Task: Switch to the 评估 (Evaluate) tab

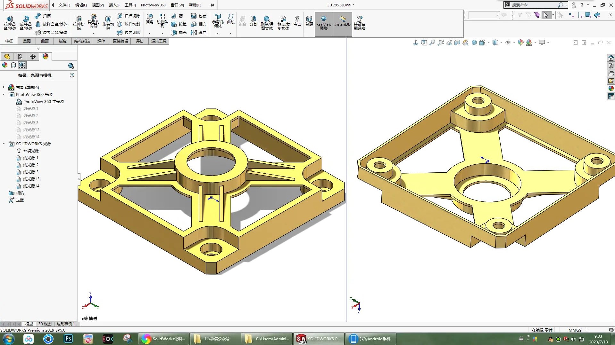Action: point(140,41)
